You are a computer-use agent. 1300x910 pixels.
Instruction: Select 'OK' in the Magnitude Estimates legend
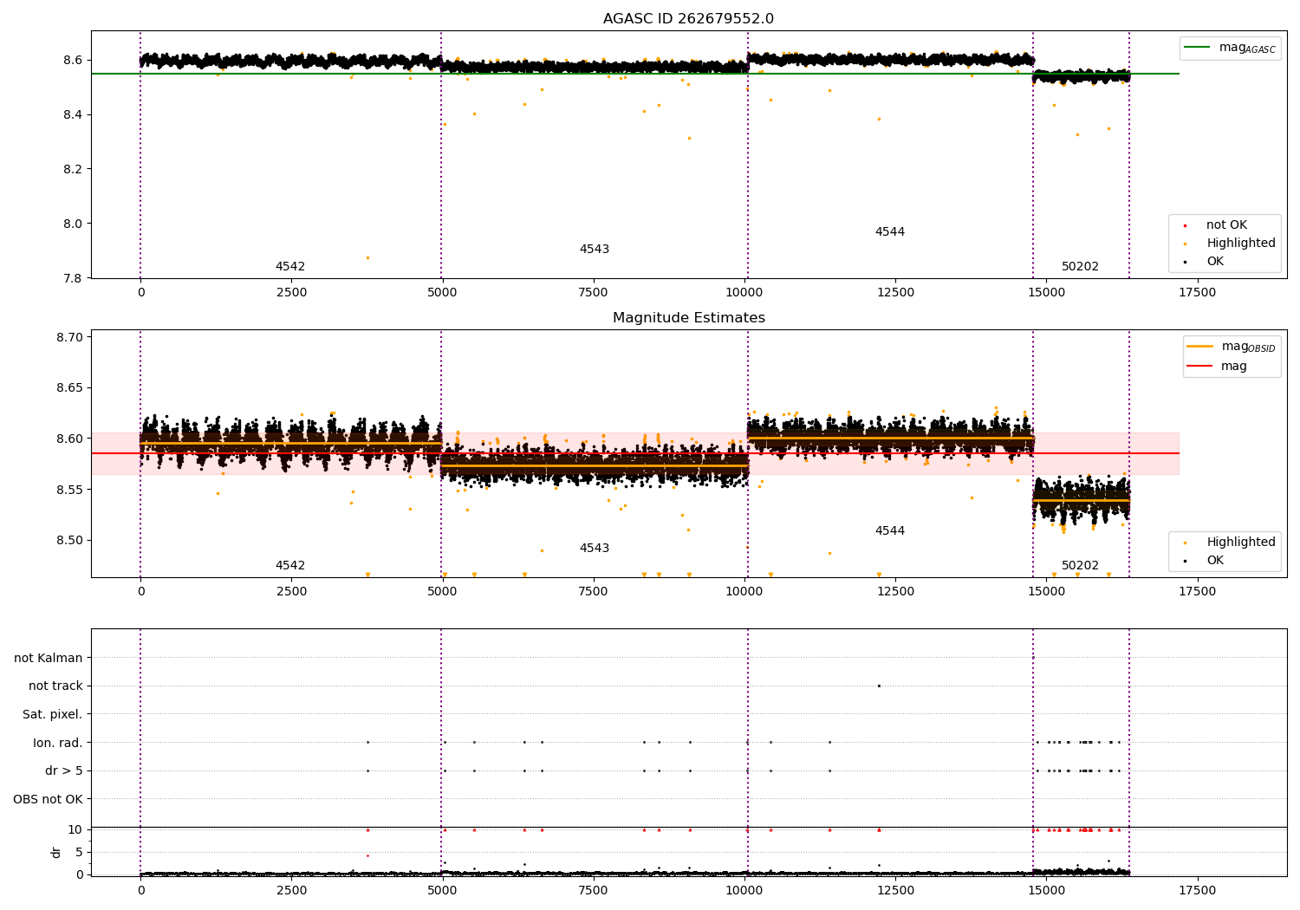pyautogui.click(x=1215, y=561)
